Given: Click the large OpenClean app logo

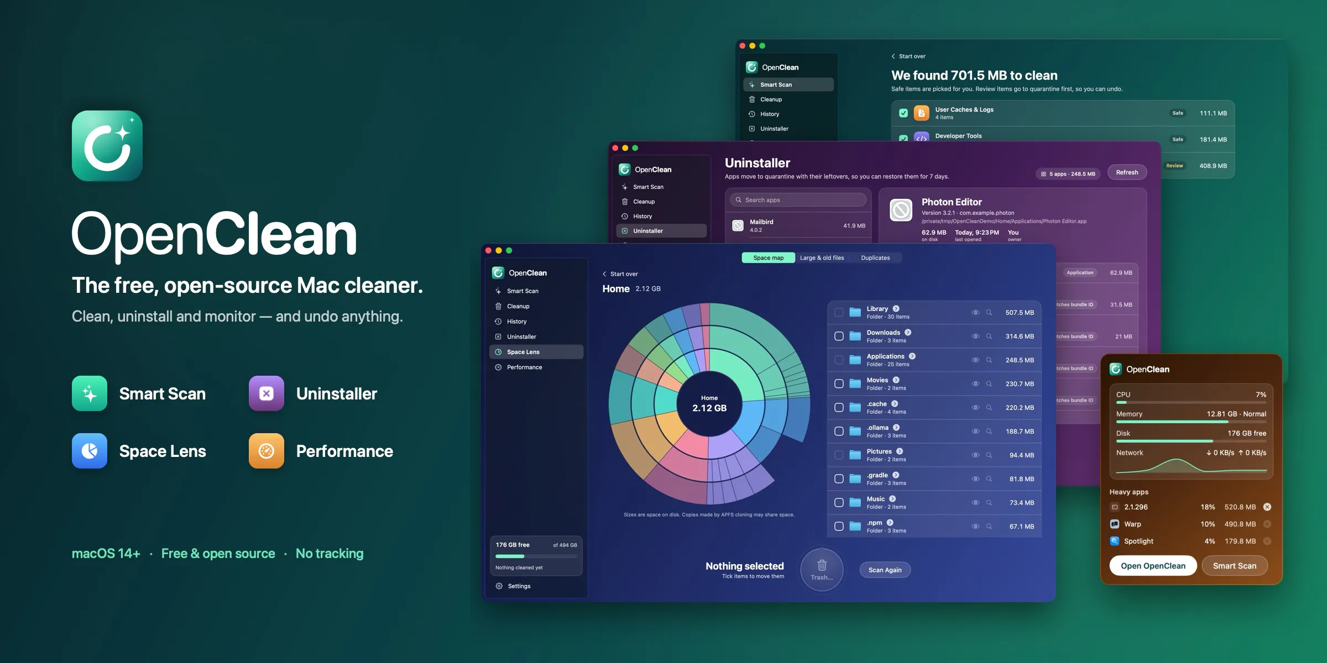Looking at the screenshot, I should click(107, 146).
